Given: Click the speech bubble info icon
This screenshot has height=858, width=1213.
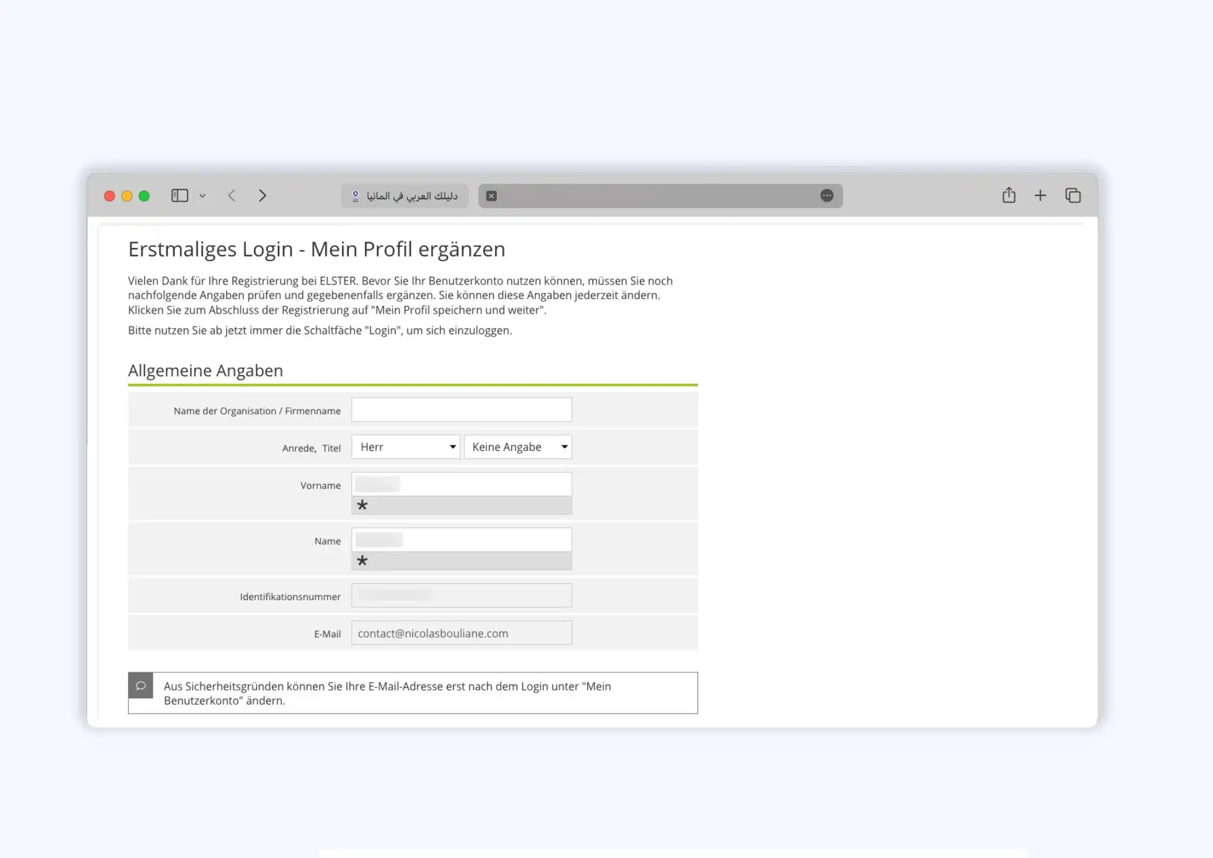Looking at the screenshot, I should click(x=141, y=686).
